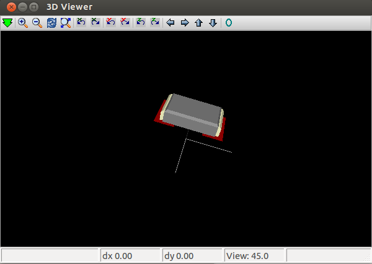Rotate Y clockwise with red Y icon
Image resolution: width=372 pixels, height=264 pixels.
tap(125, 22)
